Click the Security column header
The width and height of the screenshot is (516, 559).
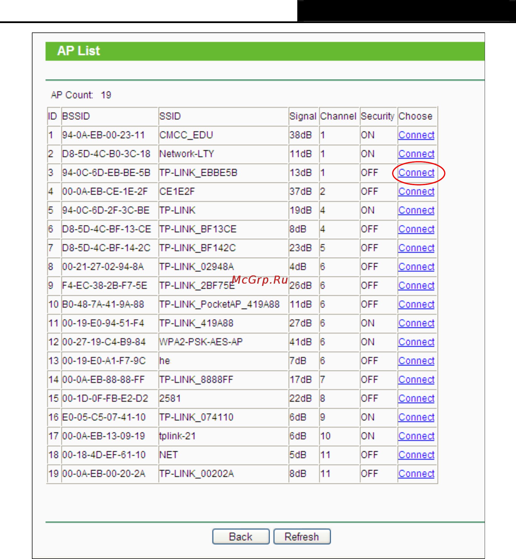pos(378,116)
